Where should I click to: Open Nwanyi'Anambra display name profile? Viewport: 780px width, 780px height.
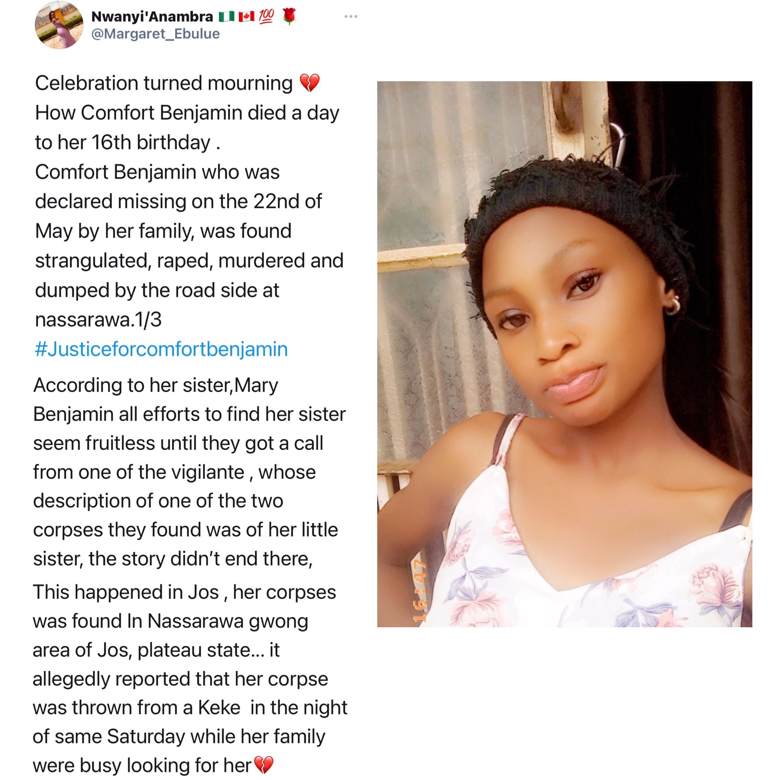[152, 16]
